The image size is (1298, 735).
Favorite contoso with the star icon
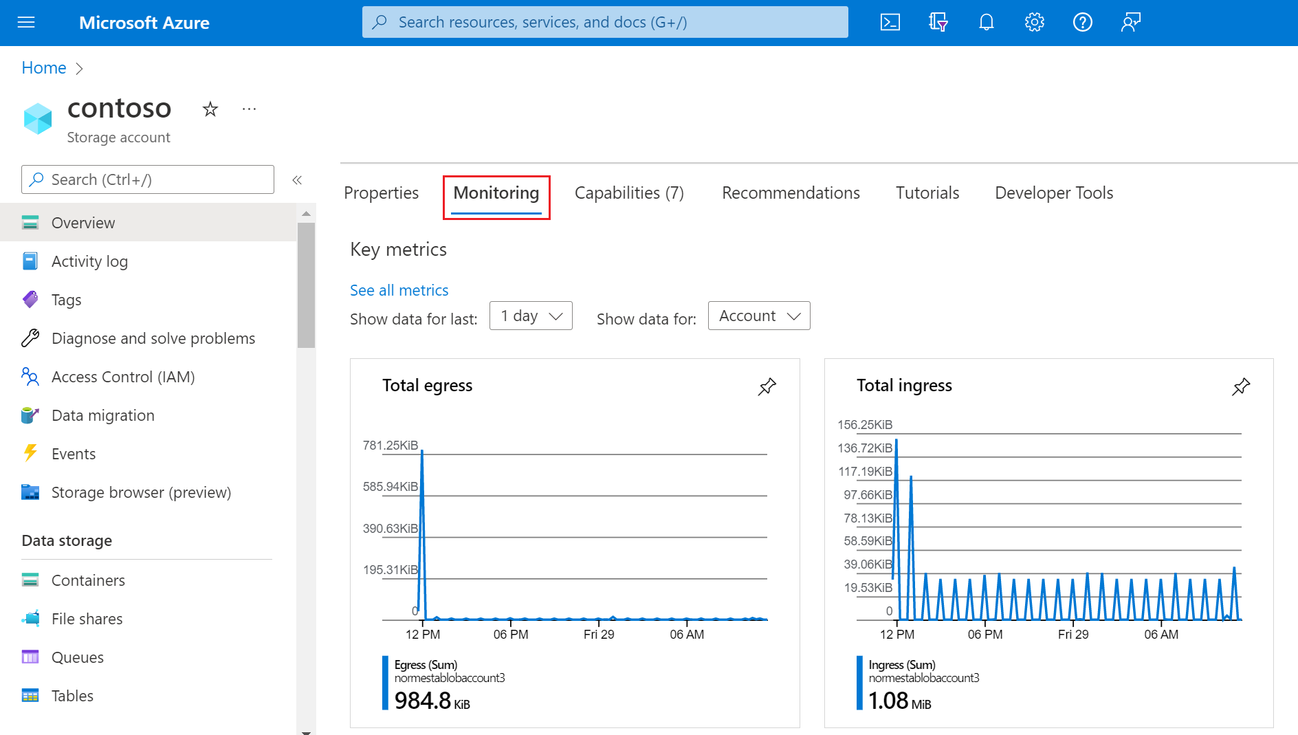pyautogui.click(x=210, y=109)
